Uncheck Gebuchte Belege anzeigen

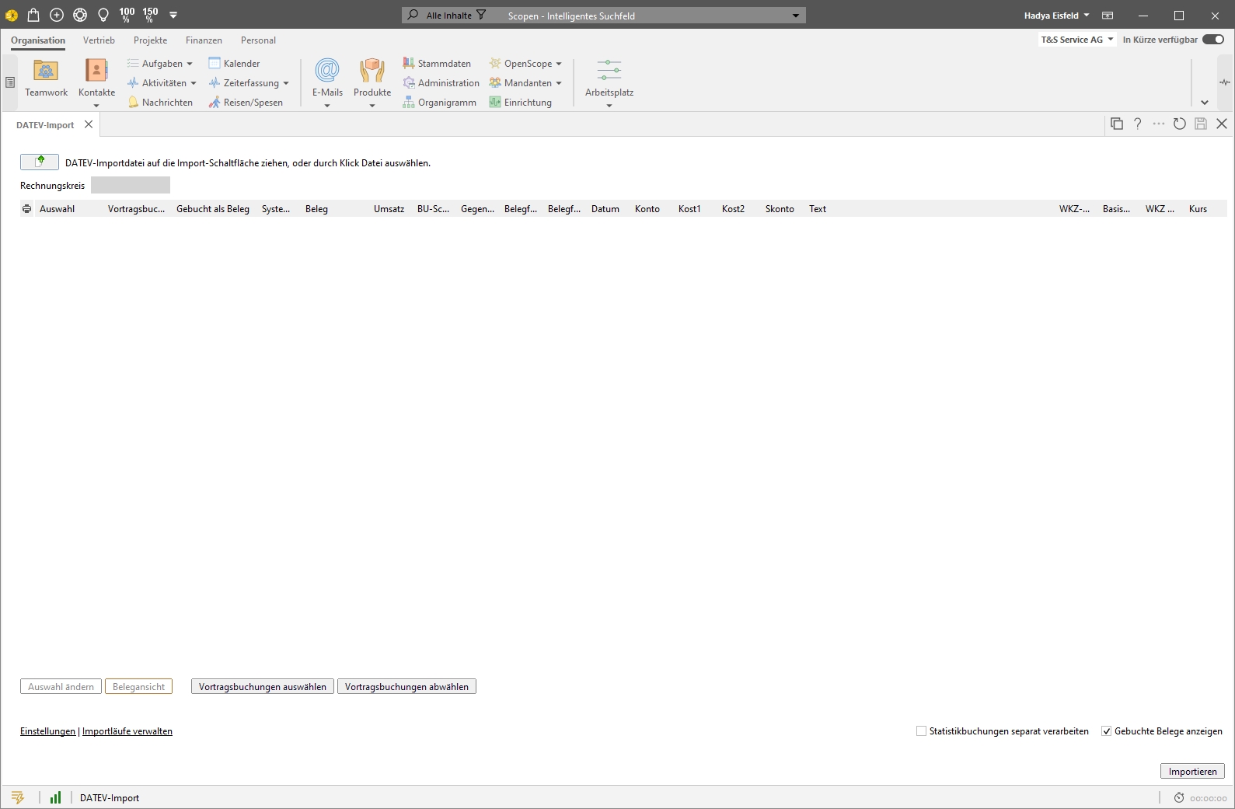pyautogui.click(x=1106, y=731)
